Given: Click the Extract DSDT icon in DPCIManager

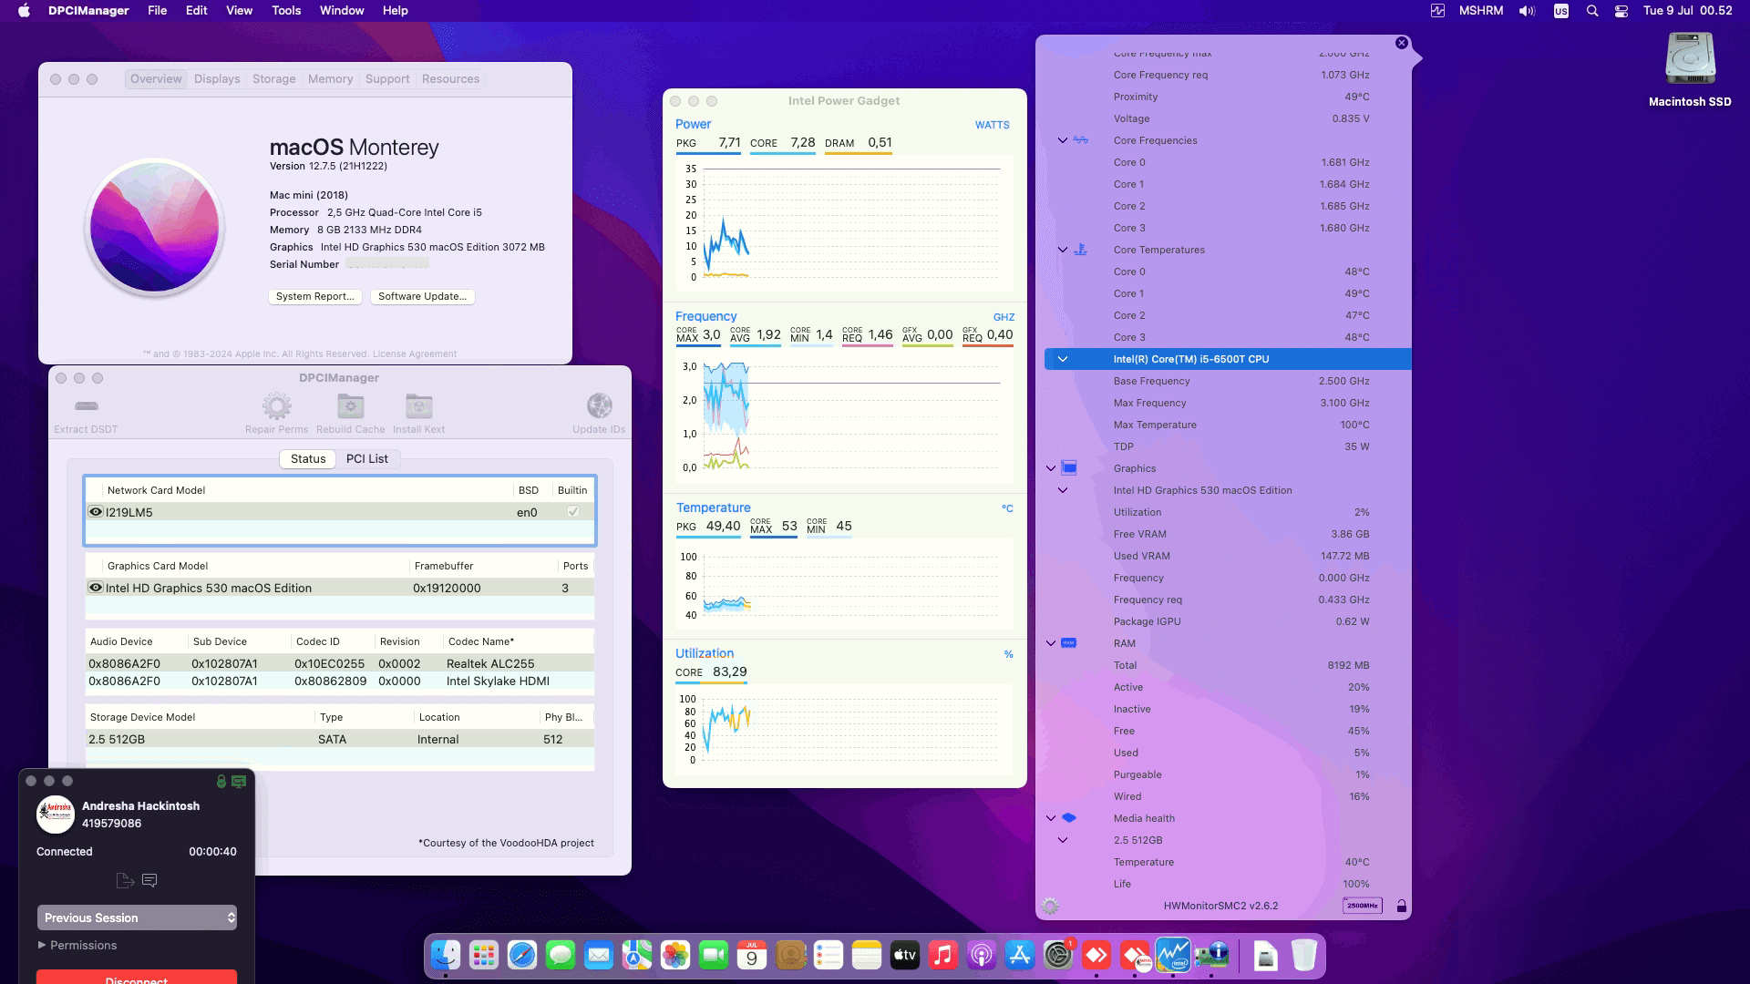Looking at the screenshot, I should point(86,407).
